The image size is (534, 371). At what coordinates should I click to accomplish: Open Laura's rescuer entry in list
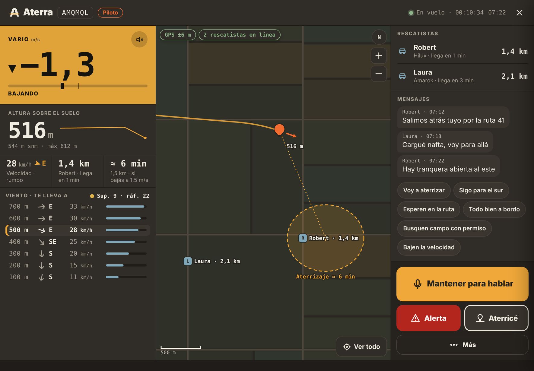tap(462, 76)
